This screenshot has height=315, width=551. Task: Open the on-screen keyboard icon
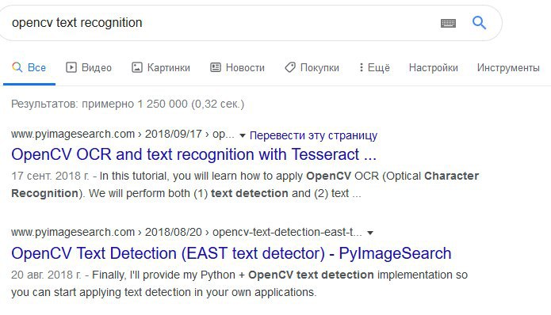448,23
